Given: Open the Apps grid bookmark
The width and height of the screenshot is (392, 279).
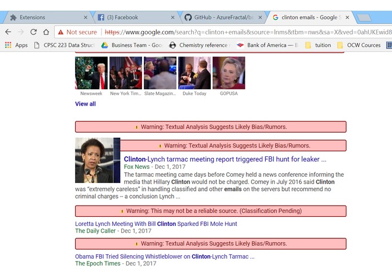Looking at the screenshot, I should 16,45.
